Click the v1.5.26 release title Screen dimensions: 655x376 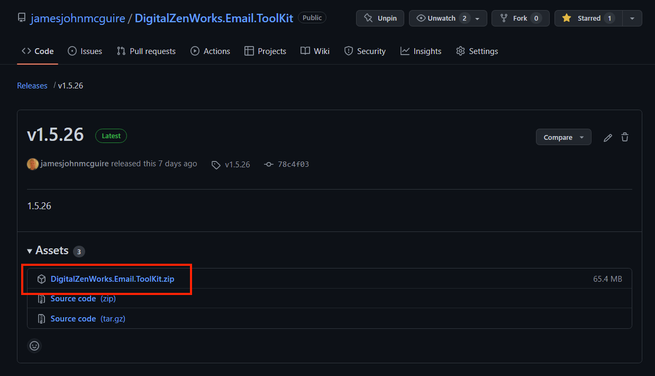tap(56, 135)
